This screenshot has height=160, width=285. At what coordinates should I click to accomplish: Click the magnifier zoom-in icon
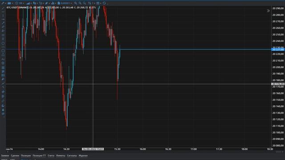pos(76,3)
